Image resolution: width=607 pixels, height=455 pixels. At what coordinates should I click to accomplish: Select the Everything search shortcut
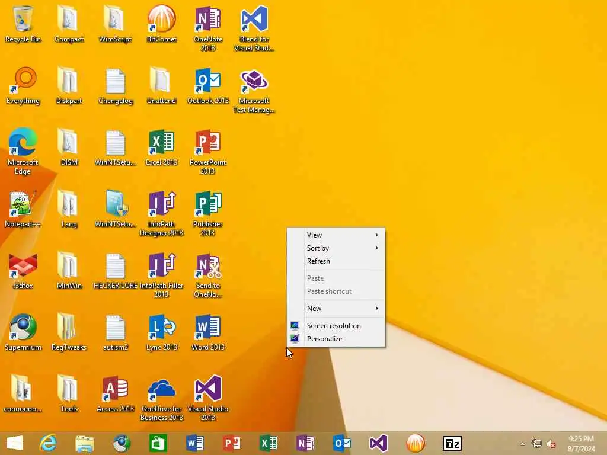(23, 86)
